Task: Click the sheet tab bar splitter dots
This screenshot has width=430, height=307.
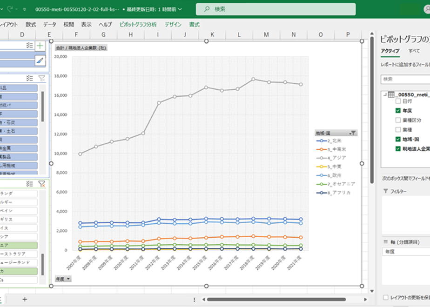Action: [195, 300]
